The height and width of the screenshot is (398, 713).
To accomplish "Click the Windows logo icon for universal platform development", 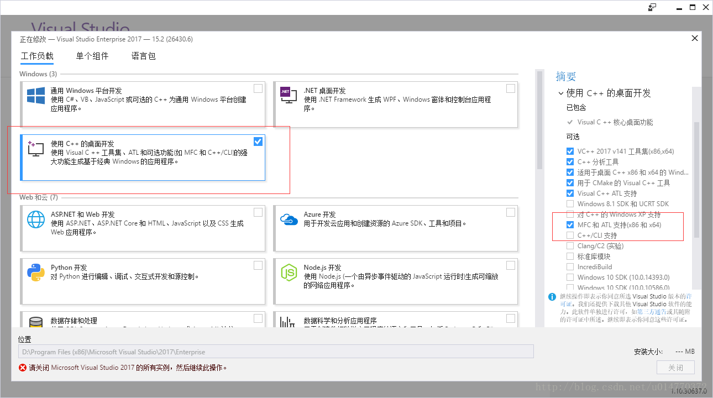I will click(36, 96).
